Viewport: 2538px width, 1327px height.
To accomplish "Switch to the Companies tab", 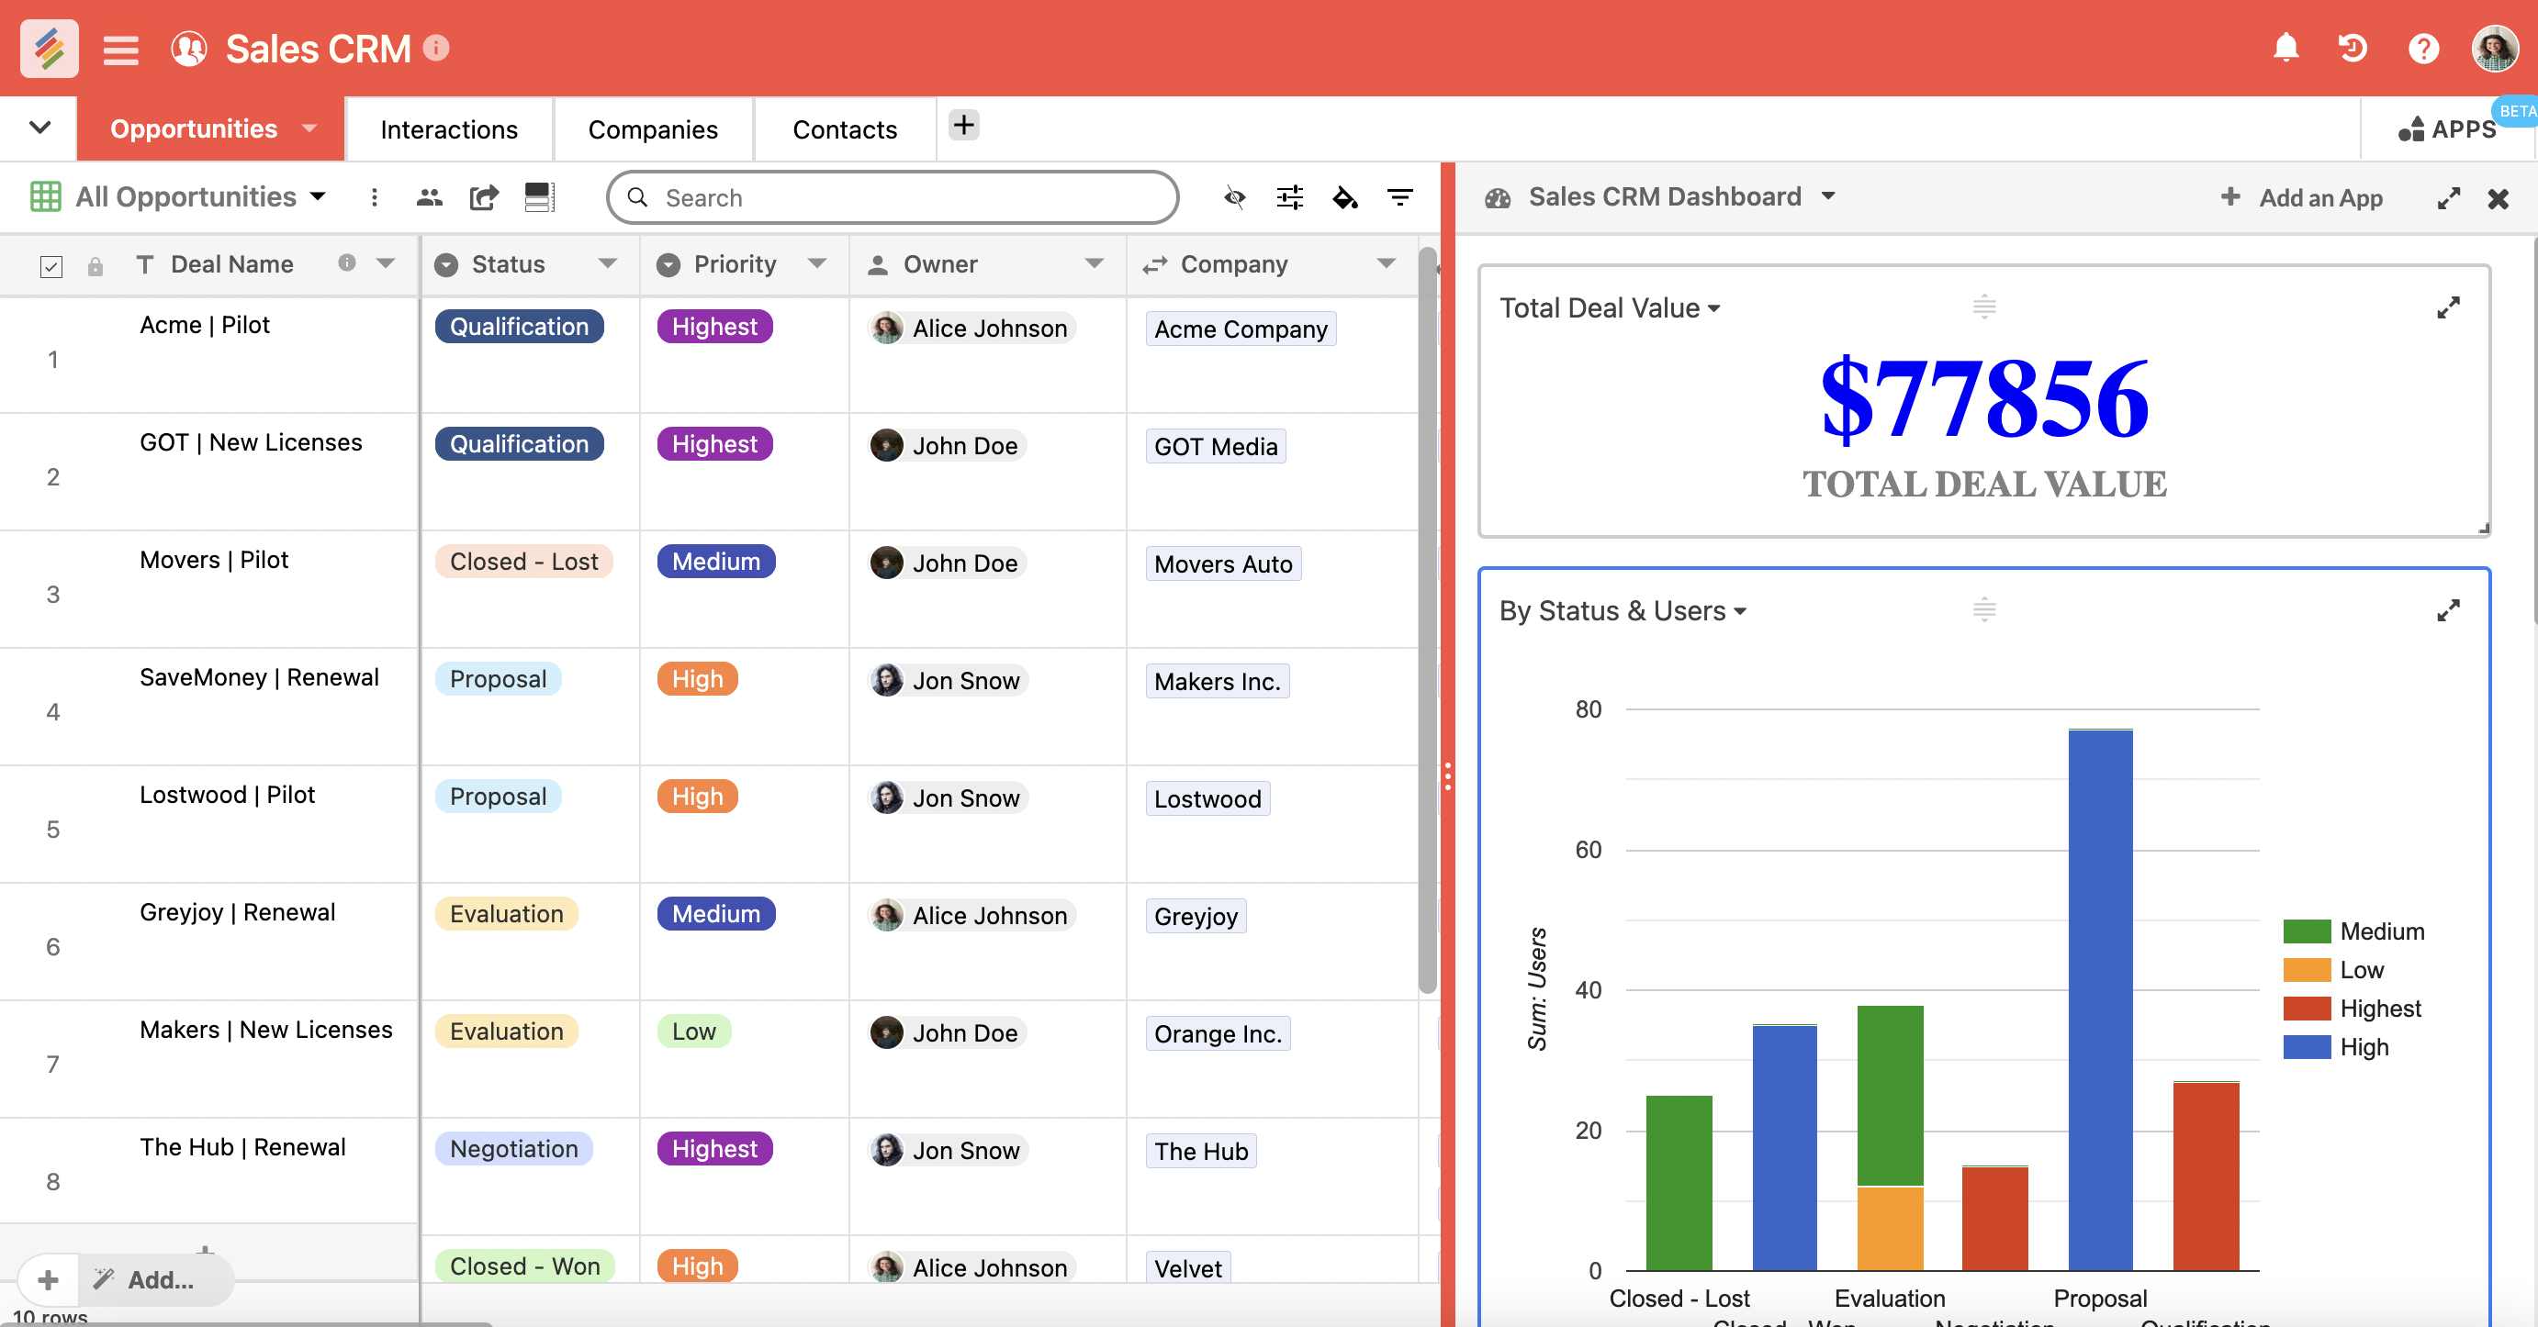I will [x=652, y=129].
